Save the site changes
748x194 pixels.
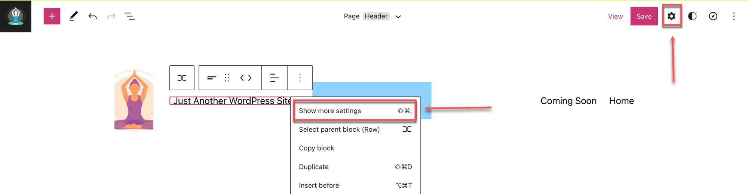[x=644, y=16]
